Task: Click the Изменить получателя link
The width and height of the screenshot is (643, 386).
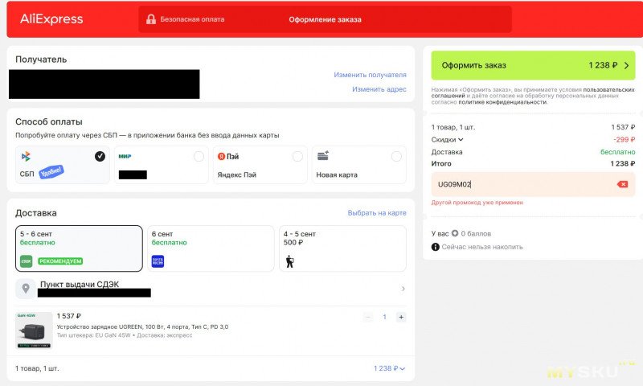Action: coord(370,75)
